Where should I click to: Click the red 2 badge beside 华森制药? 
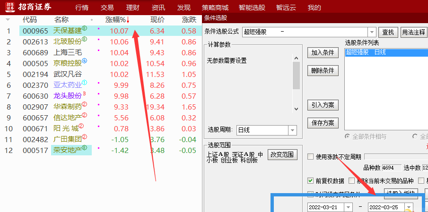tap(85, 104)
